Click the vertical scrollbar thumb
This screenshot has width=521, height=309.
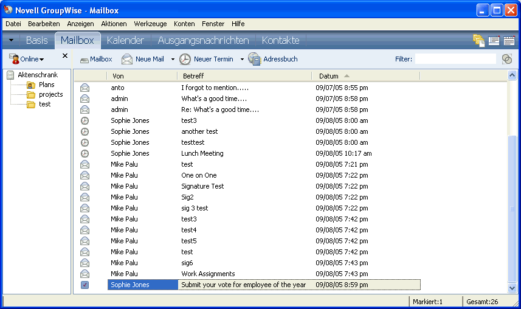coord(512,209)
